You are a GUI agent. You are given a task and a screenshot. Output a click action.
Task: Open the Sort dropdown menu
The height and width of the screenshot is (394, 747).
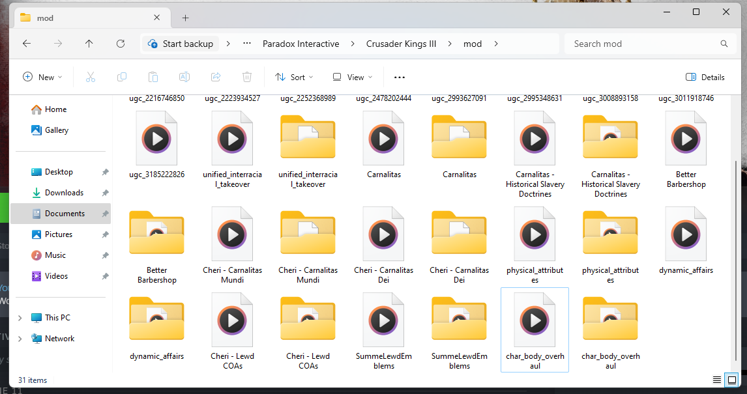(294, 77)
